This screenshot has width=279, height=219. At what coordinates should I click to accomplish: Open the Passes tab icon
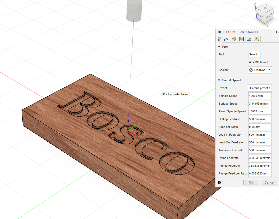point(242,39)
